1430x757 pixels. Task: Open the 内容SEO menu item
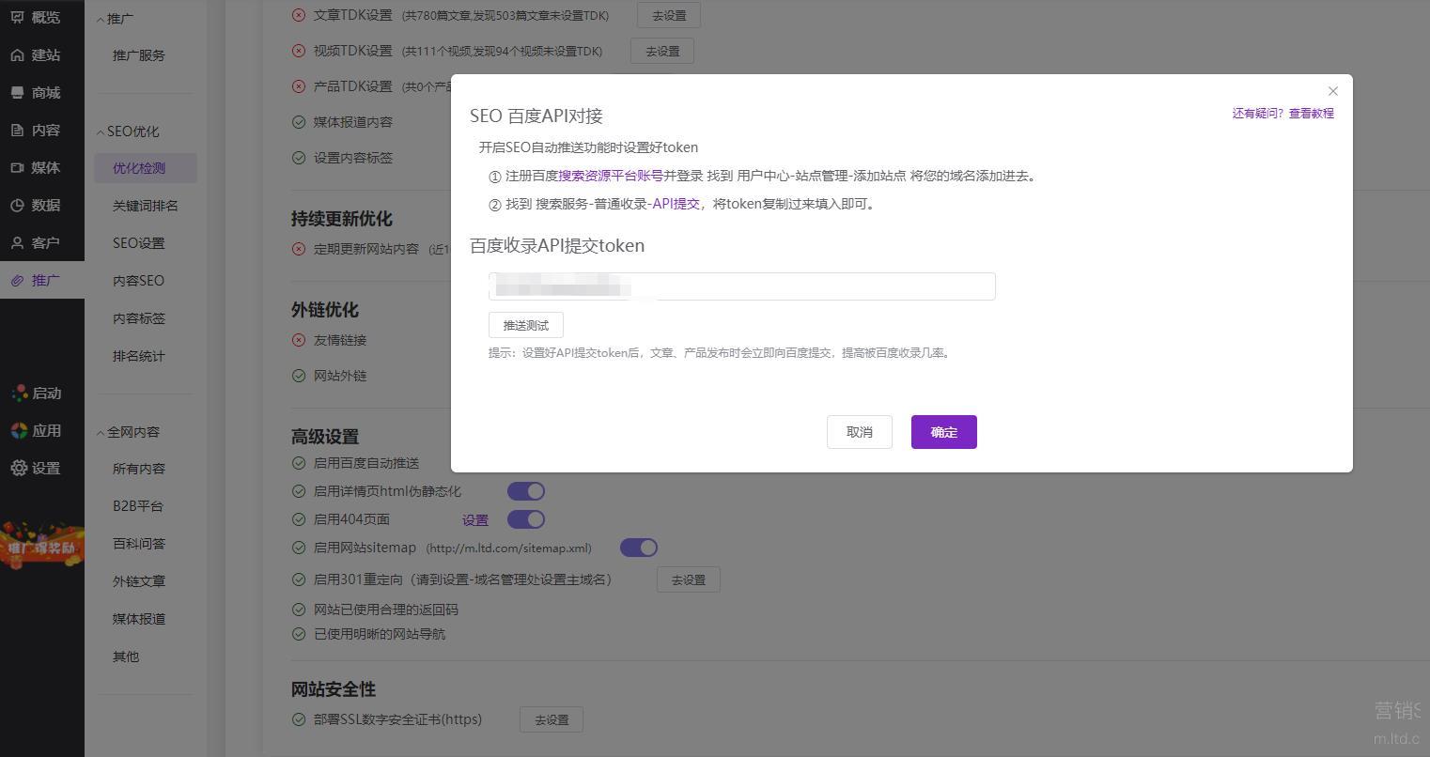[138, 281]
